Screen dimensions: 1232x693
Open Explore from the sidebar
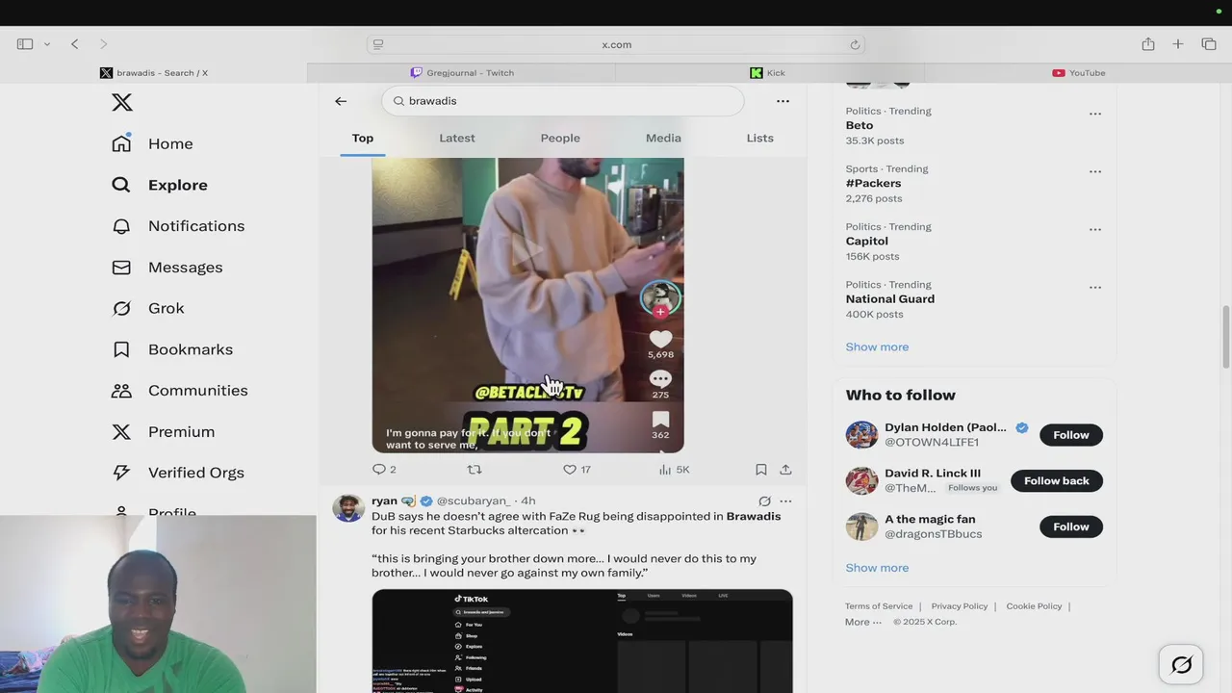[x=159, y=185]
